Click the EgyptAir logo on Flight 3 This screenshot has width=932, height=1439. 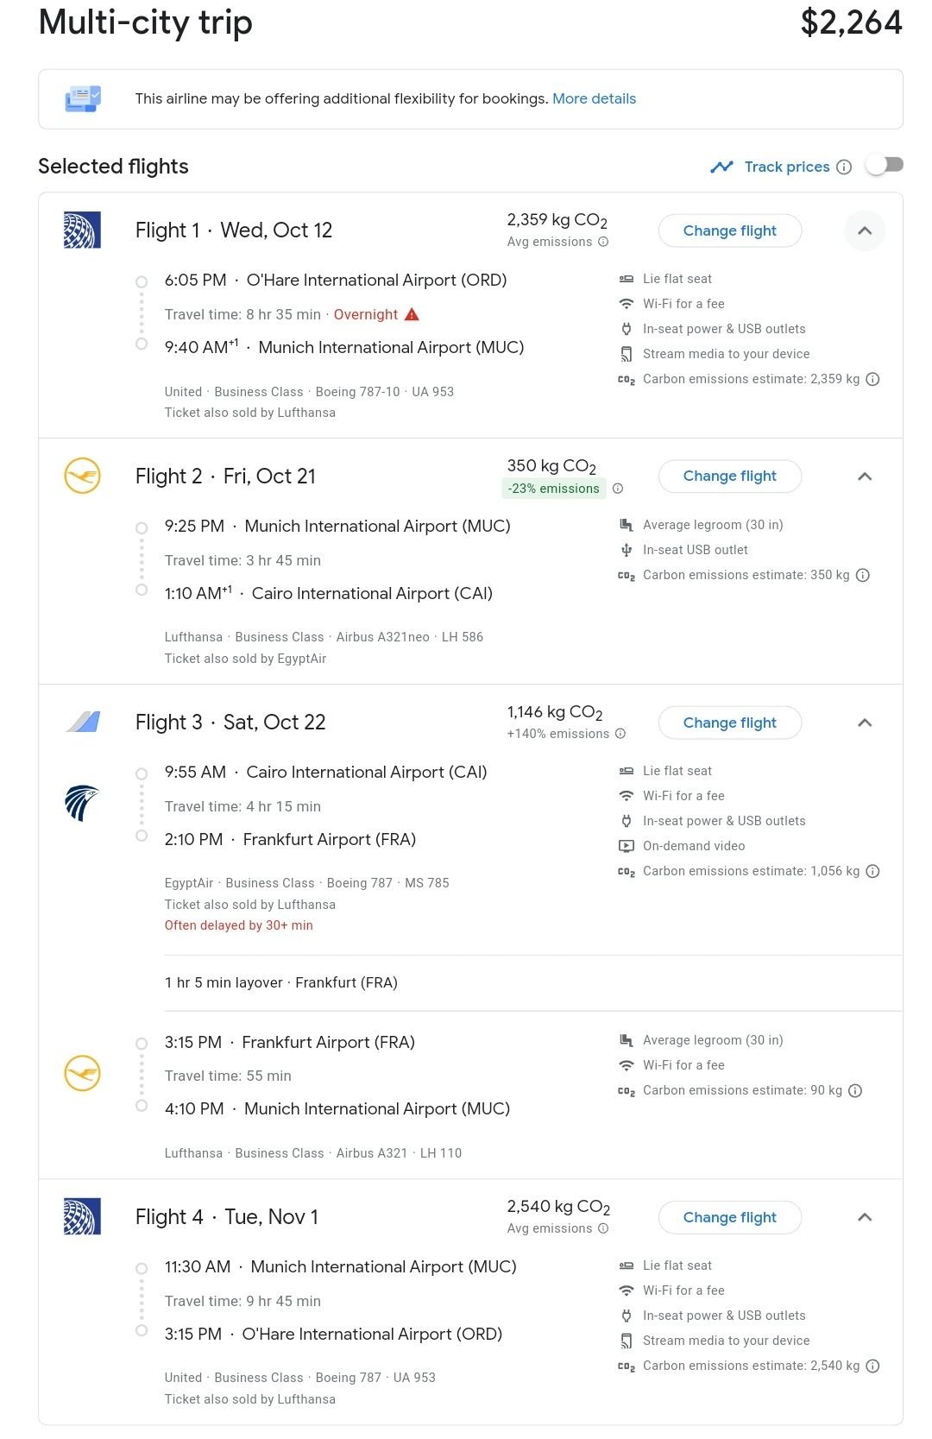coord(82,803)
